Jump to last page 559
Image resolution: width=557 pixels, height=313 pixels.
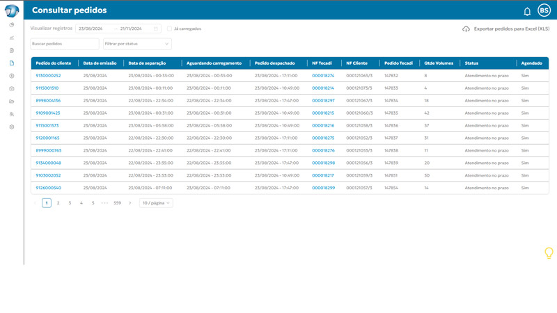coord(117,203)
